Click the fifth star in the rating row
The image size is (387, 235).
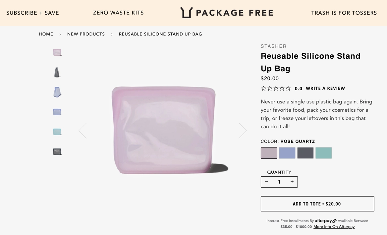coord(288,88)
